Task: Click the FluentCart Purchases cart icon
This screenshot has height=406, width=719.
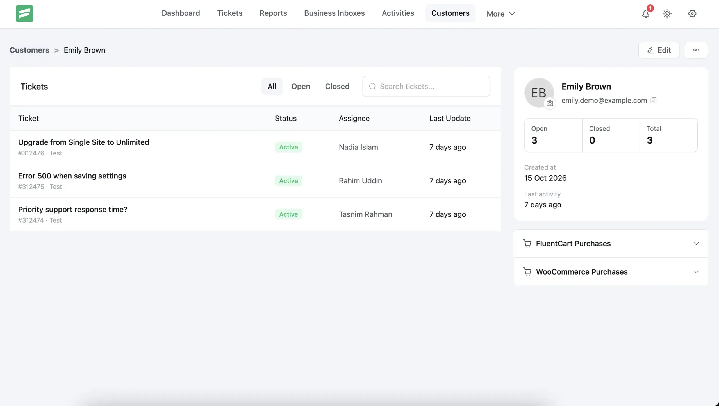Action: pyautogui.click(x=527, y=244)
